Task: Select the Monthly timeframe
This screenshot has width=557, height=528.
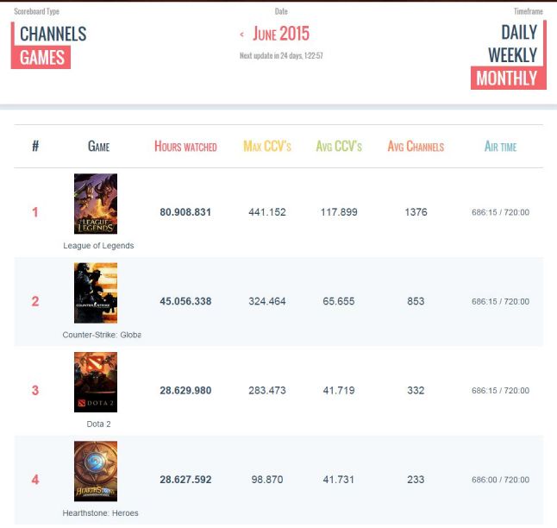Action: pos(507,78)
